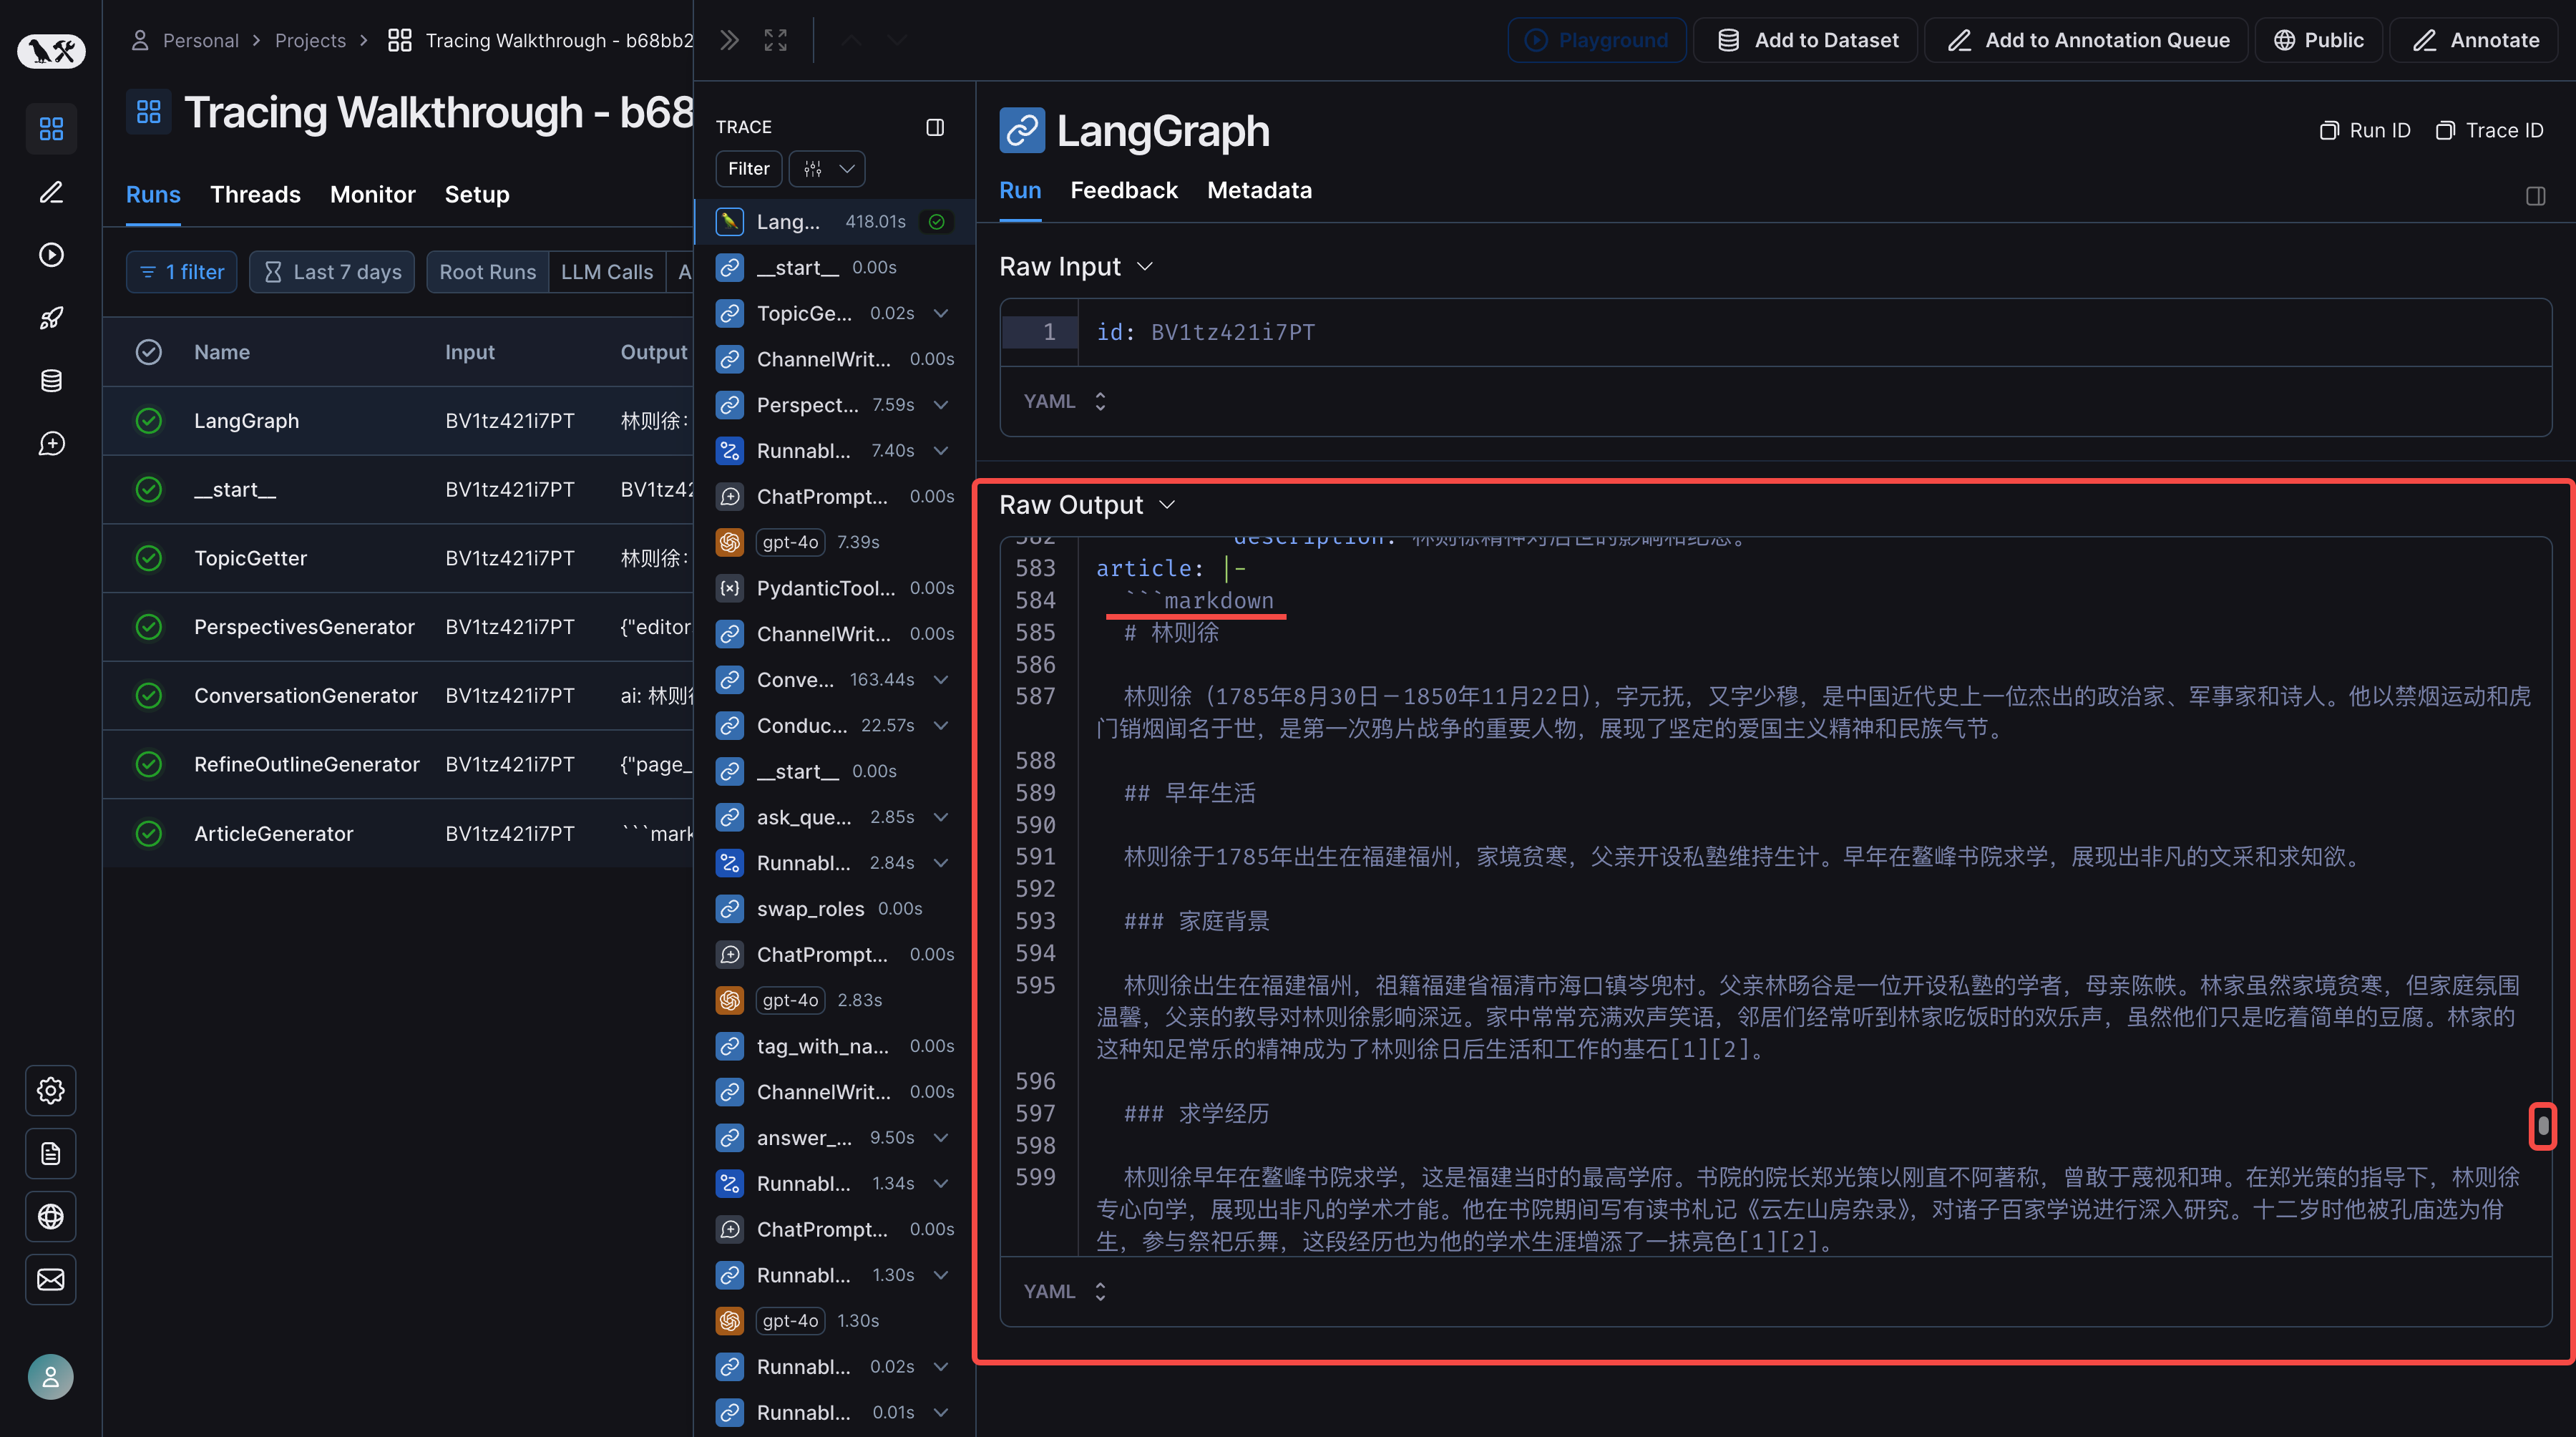Expand the answer_... 9.50s node chevron
Viewport: 2576px width, 1437px height.
[x=941, y=1138]
